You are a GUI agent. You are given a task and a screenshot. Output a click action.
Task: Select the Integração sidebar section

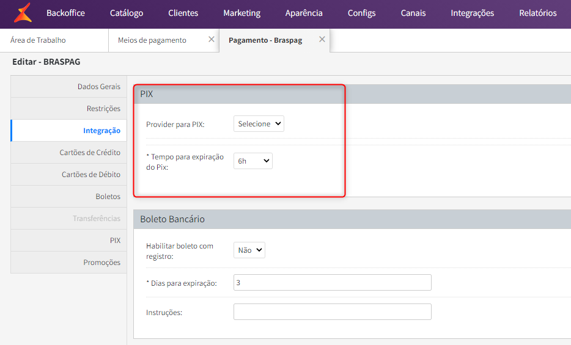coord(69,131)
